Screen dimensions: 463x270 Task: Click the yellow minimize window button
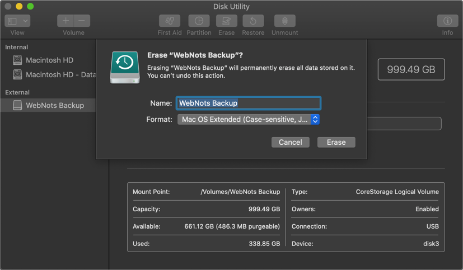pos(19,6)
